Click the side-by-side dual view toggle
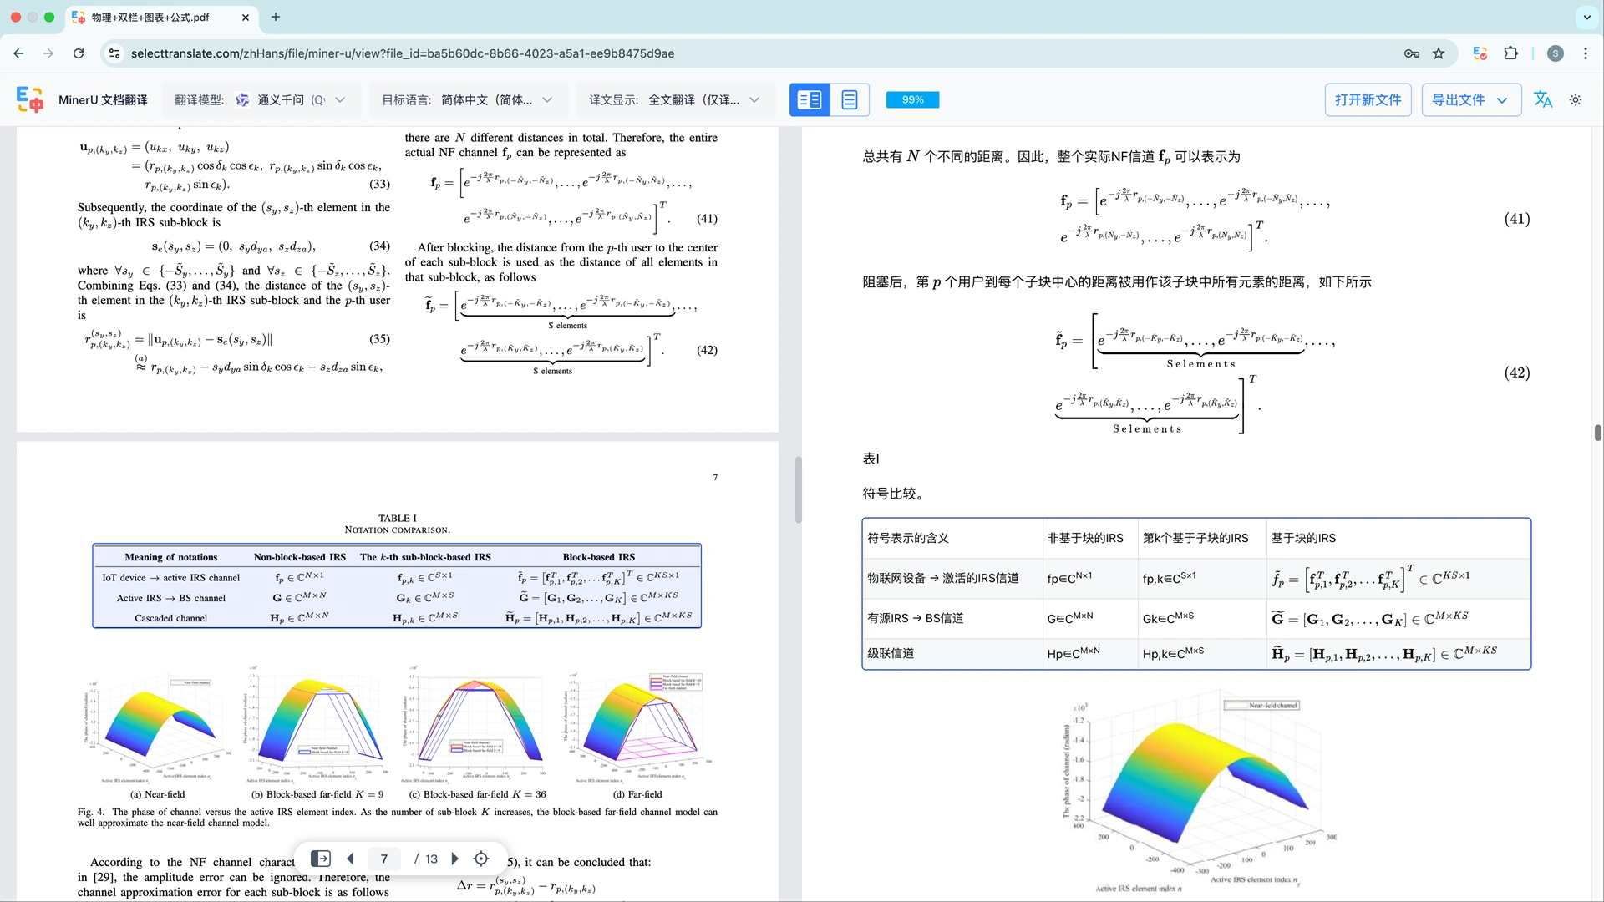This screenshot has height=902, width=1604. 809,100
